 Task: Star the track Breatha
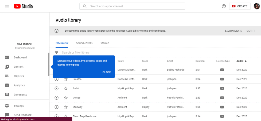pyautogui.click(x=66, y=79)
